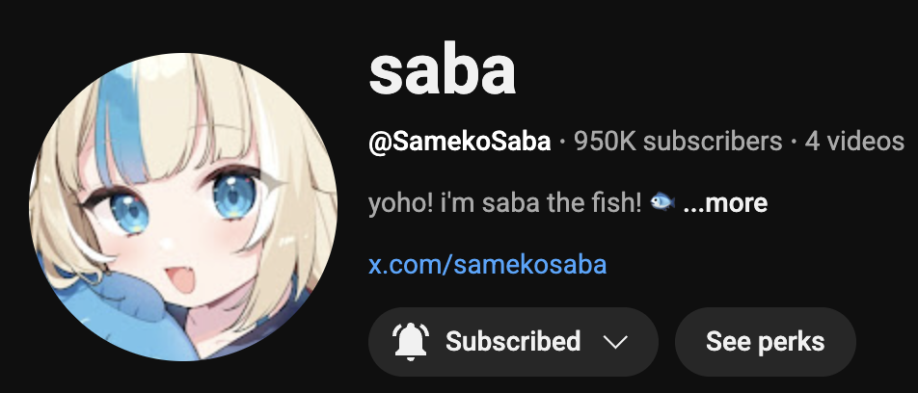Toggle the Subscribed button state
The image size is (918, 393).
pos(513,342)
